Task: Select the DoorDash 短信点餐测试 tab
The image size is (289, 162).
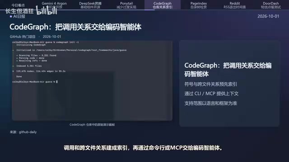Action: (x=271, y=5)
